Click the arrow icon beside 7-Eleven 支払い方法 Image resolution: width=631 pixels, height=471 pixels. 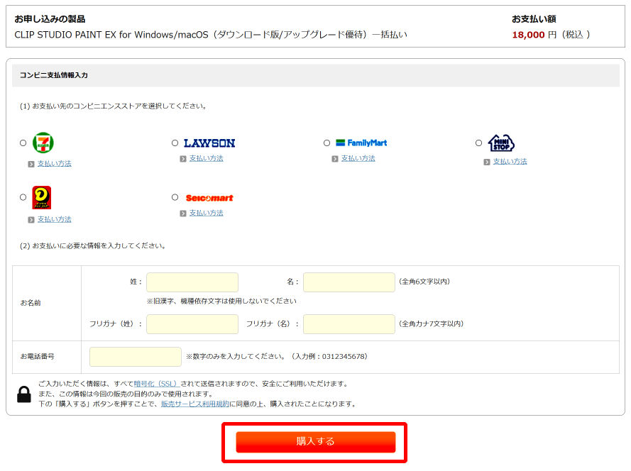(31, 164)
